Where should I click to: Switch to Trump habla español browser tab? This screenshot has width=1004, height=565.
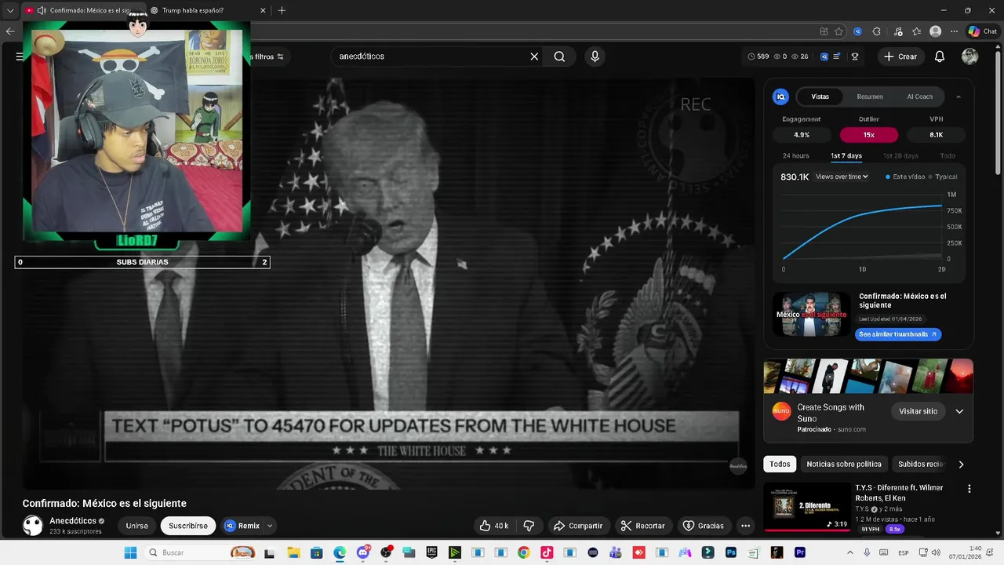207,10
